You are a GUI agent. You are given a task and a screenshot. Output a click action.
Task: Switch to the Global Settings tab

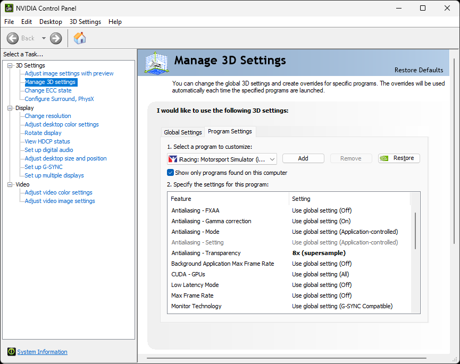[x=183, y=132]
